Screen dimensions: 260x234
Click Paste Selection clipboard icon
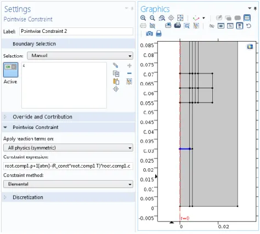(x=116, y=82)
